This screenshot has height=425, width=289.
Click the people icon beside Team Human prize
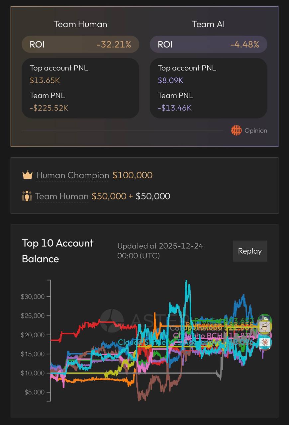(x=27, y=196)
